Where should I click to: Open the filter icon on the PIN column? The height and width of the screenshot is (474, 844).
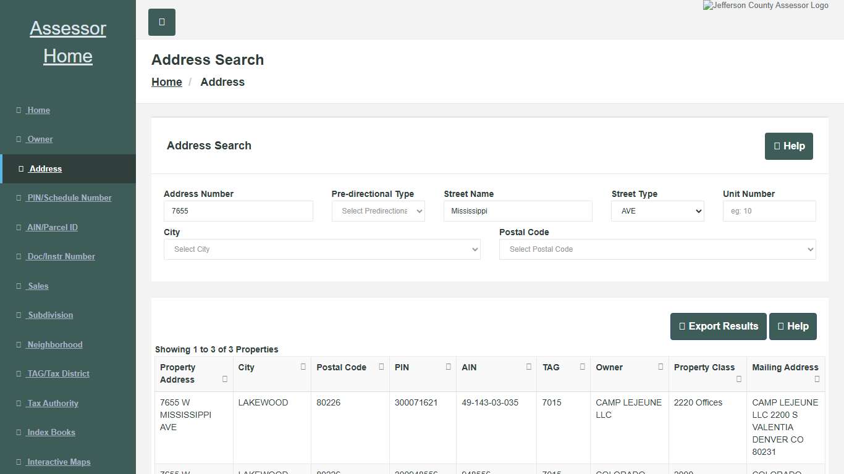(448, 366)
